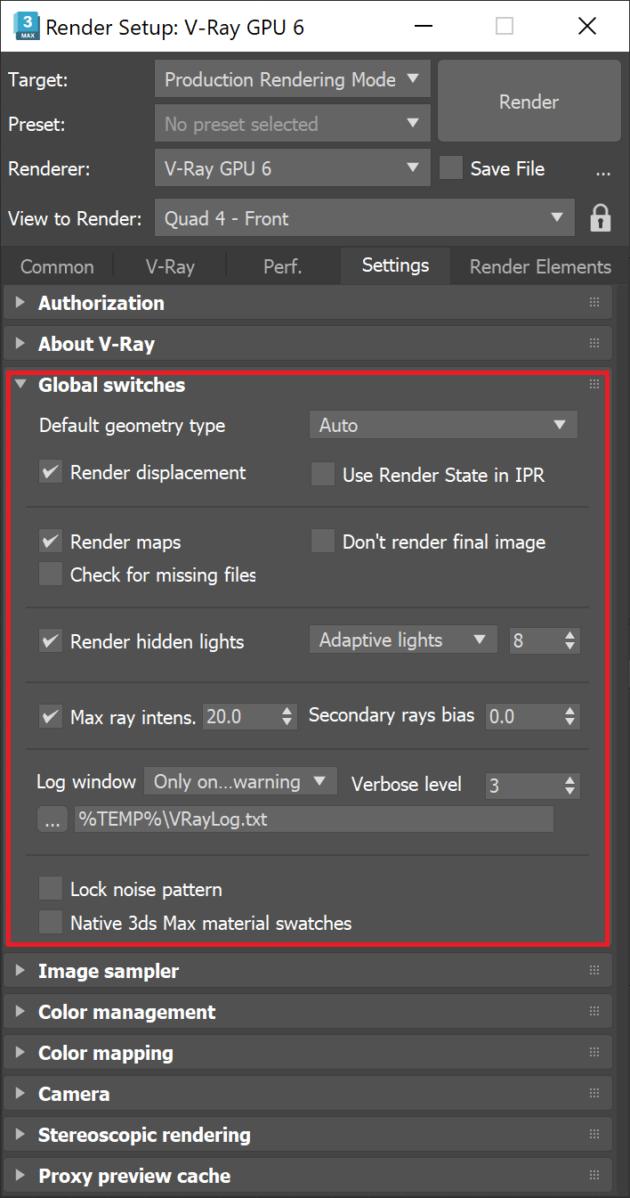Click the browse icon next to Save File
Image resolution: width=630 pixels, height=1198 pixels.
(603, 172)
